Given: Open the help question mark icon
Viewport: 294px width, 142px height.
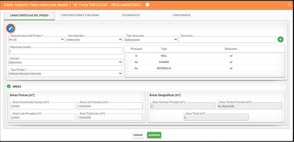Looking at the screenshot, I should [147, 5].
